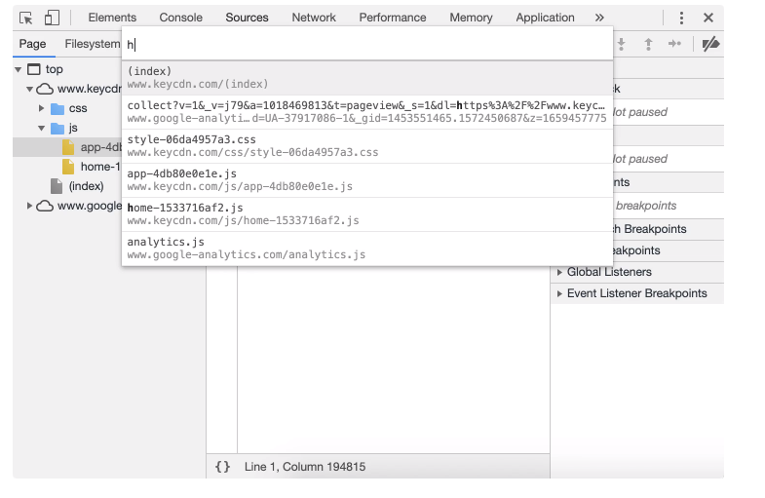This screenshot has width=765, height=498.
Task: Click the home-1 file icon in tree
Action: [x=68, y=167]
